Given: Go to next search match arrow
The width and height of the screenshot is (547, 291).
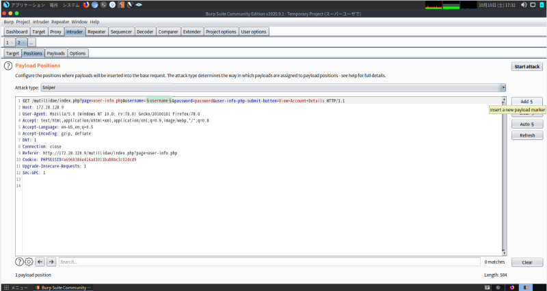Looking at the screenshot, I should (51, 262).
